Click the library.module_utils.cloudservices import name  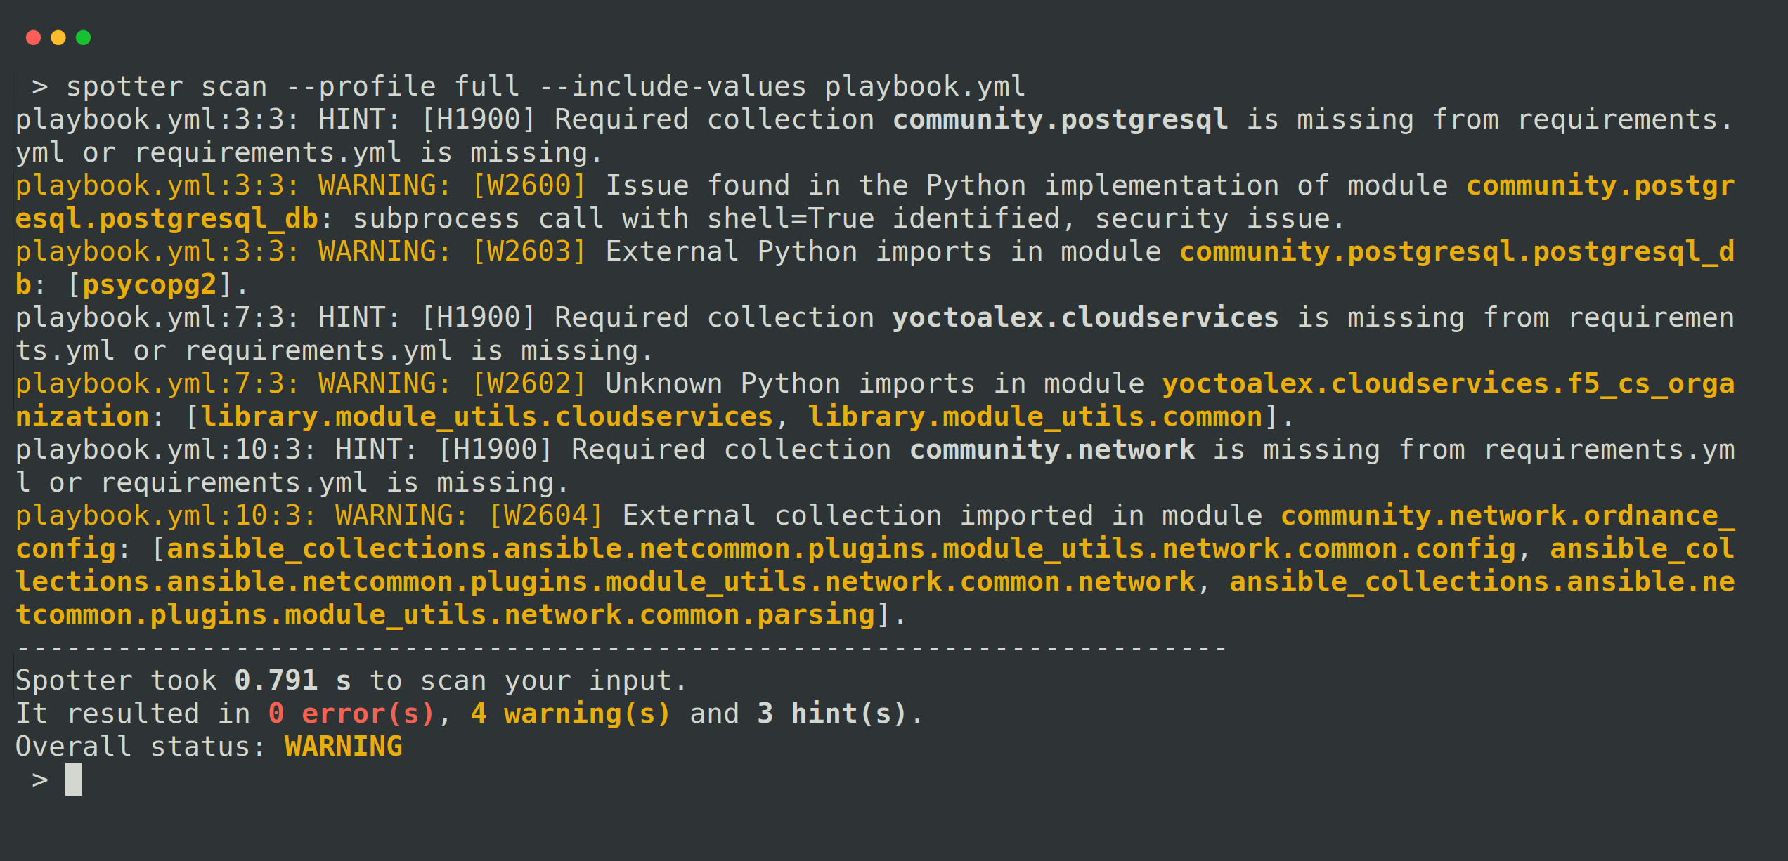487,417
